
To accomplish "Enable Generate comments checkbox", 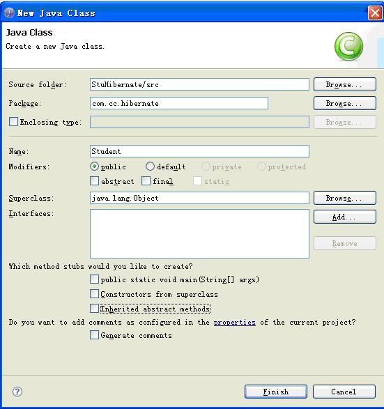I will click(x=94, y=335).
